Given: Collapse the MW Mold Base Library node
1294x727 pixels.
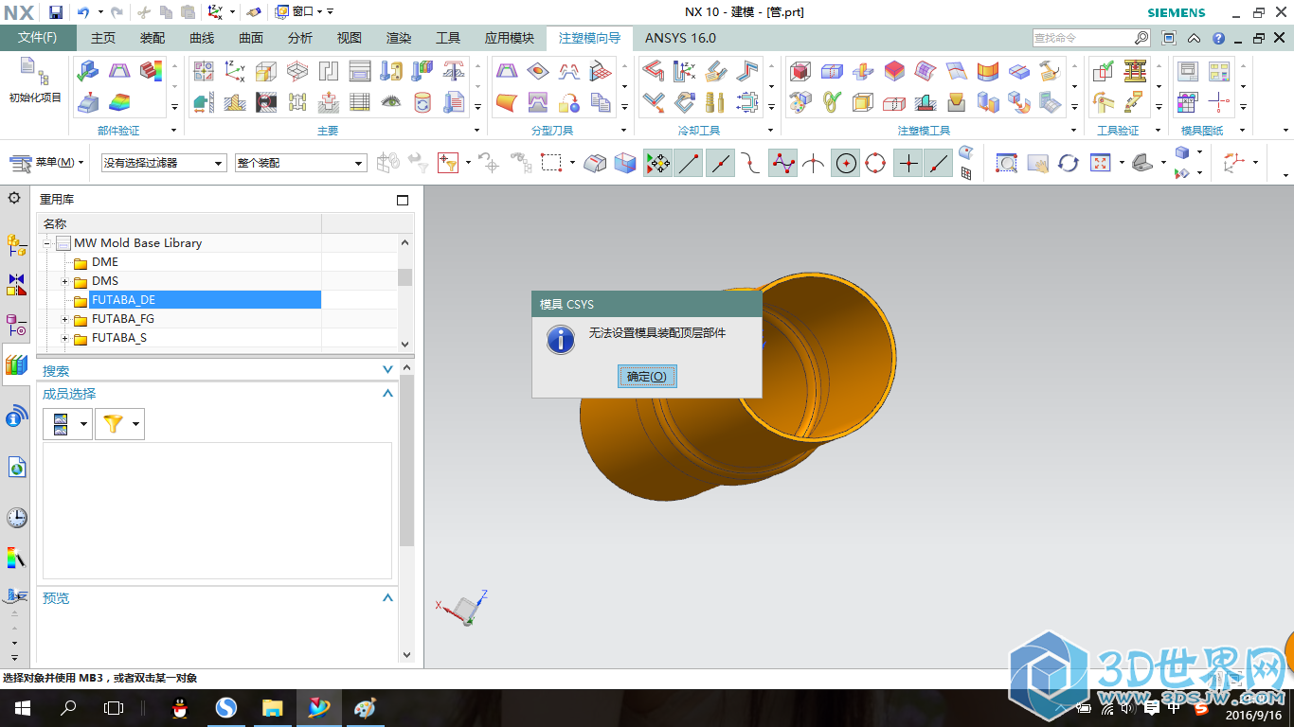Looking at the screenshot, I should pos(46,243).
